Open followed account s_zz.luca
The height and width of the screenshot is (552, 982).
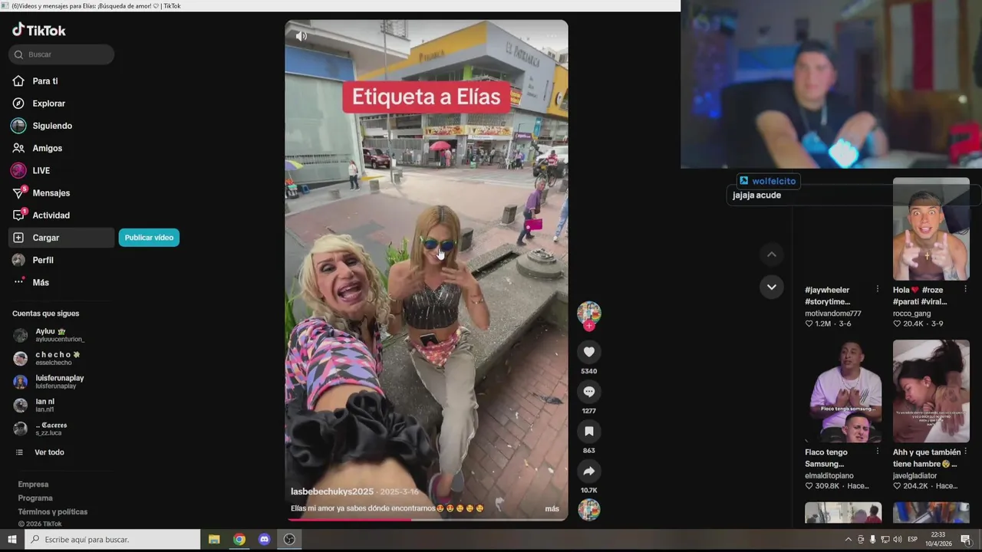pos(51,429)
